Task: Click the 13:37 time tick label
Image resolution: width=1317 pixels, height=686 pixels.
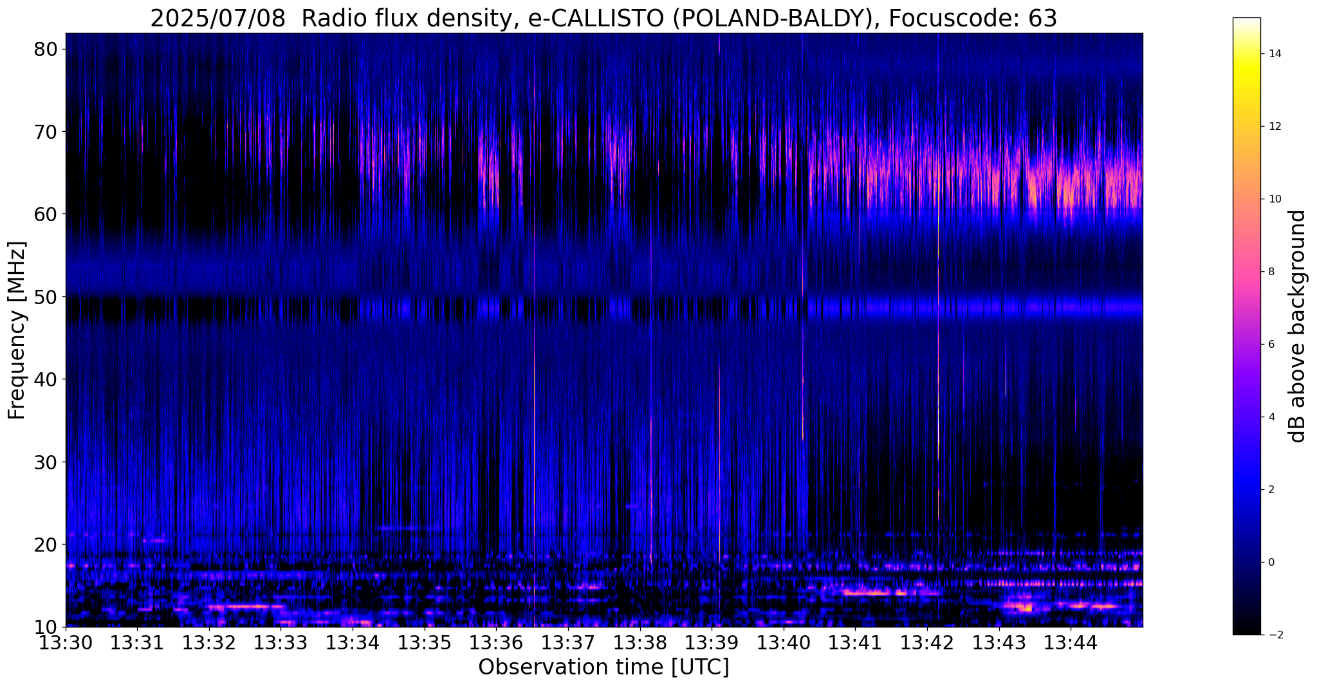Action: 568,643
